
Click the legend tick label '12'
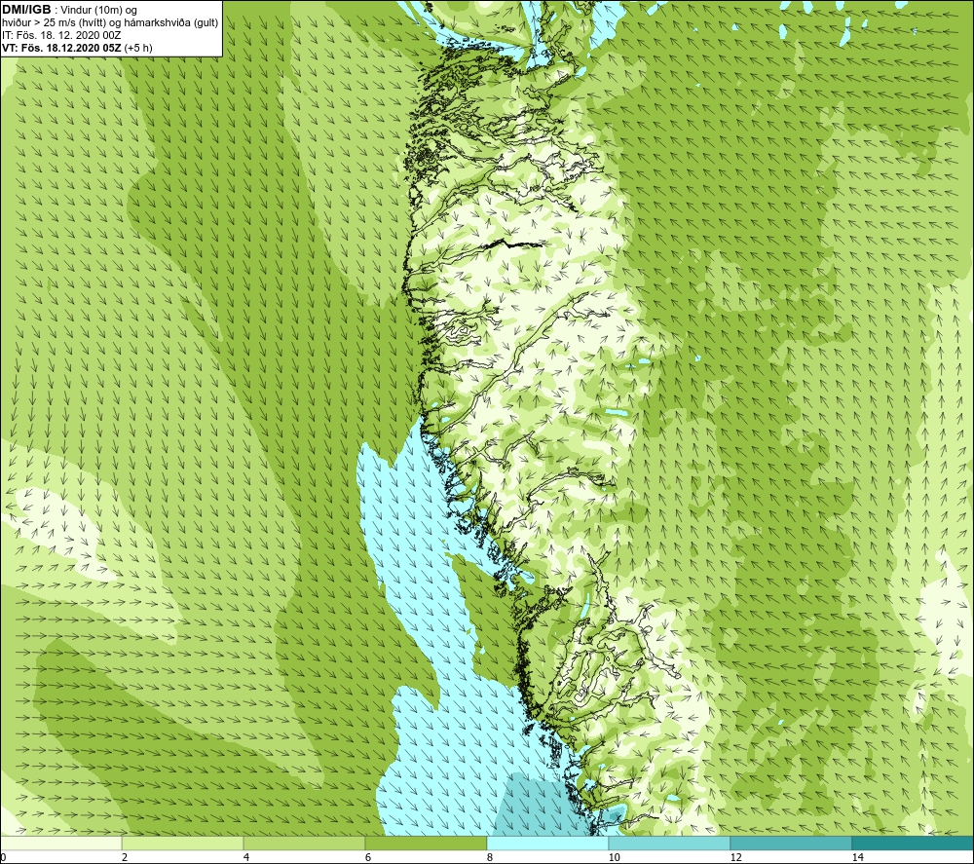(x=735, y=857)
